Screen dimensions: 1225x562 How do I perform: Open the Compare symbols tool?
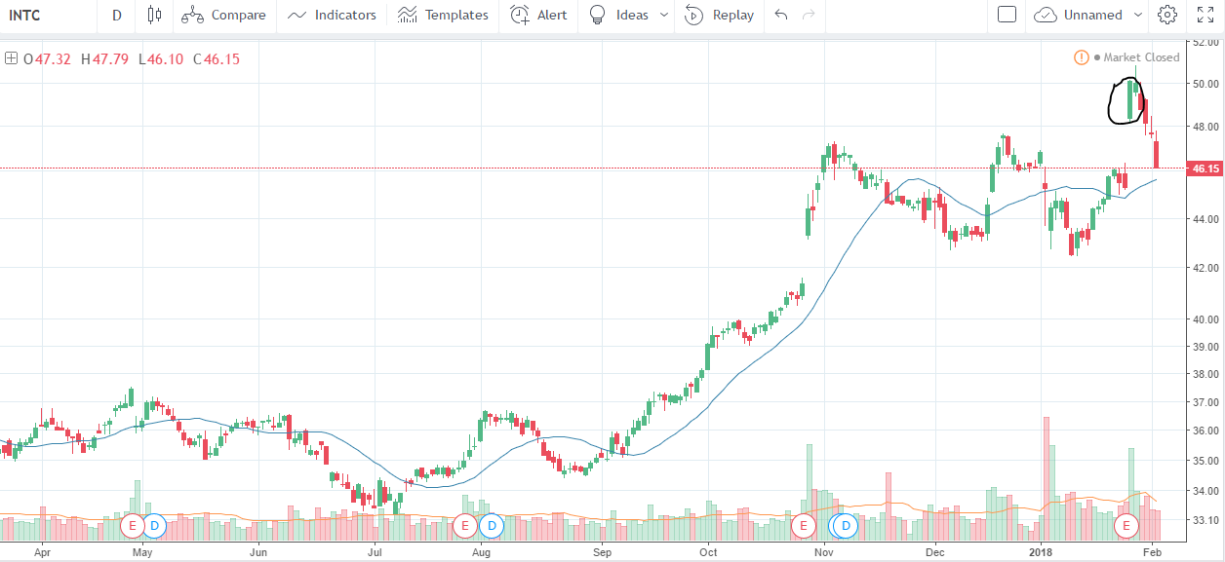coord(223,15)
